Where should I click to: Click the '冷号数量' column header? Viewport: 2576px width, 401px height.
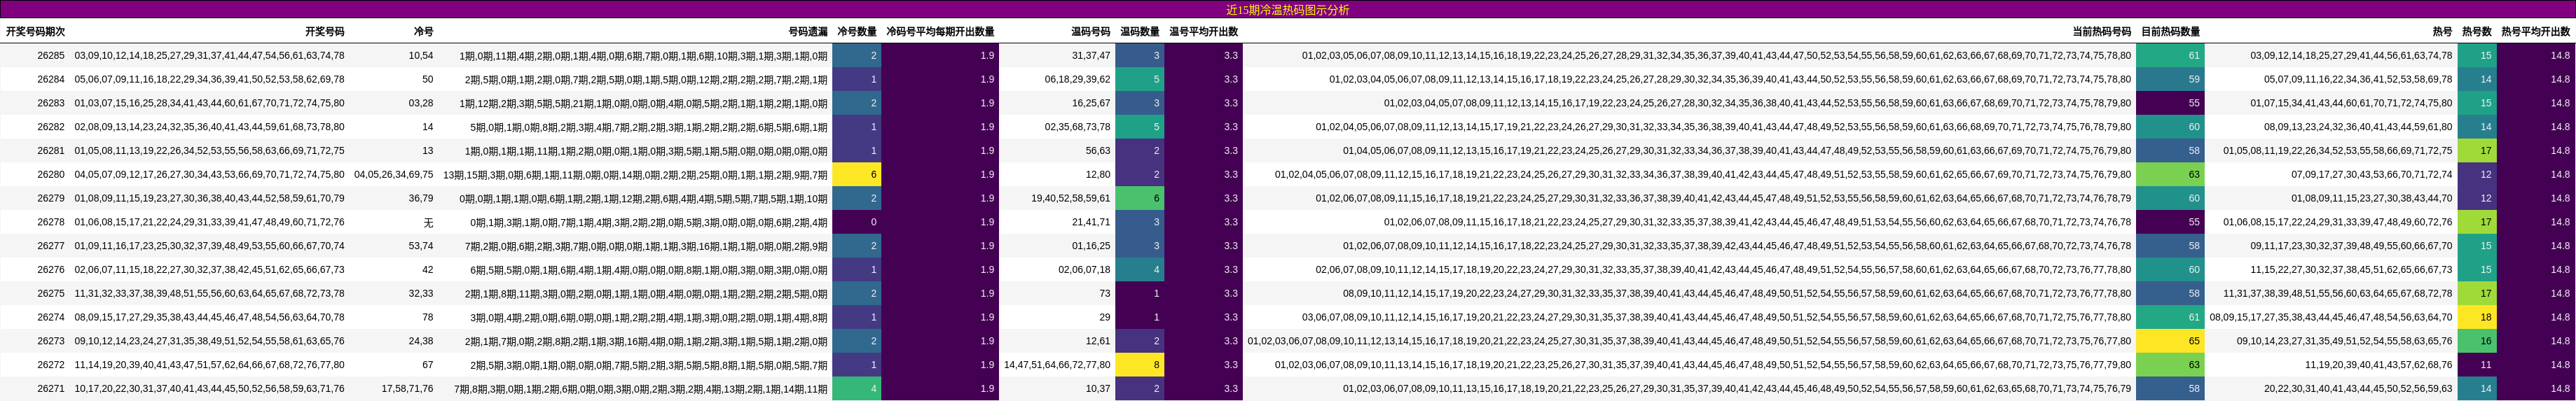point(857,32)
